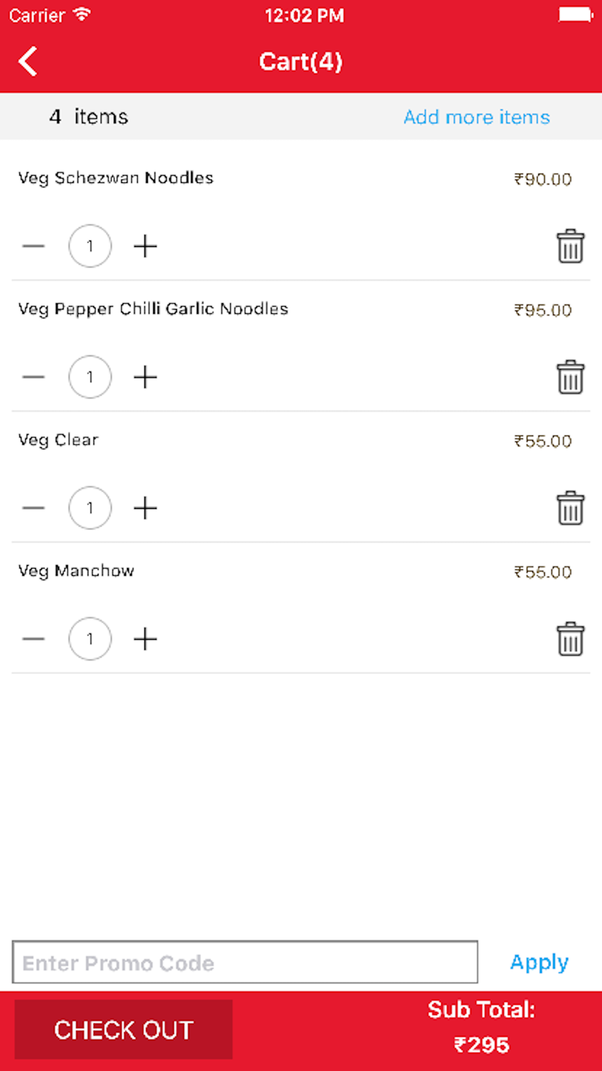602x1071 pixels.
Task: Tap the Veg Schezwan Noodles item name
Action: 116,178
